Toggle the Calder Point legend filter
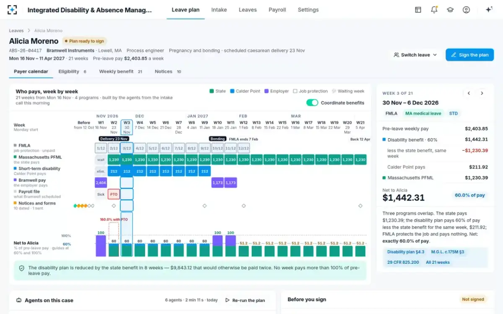The height and width of the screenshot is (314, 503). (245, 91)
